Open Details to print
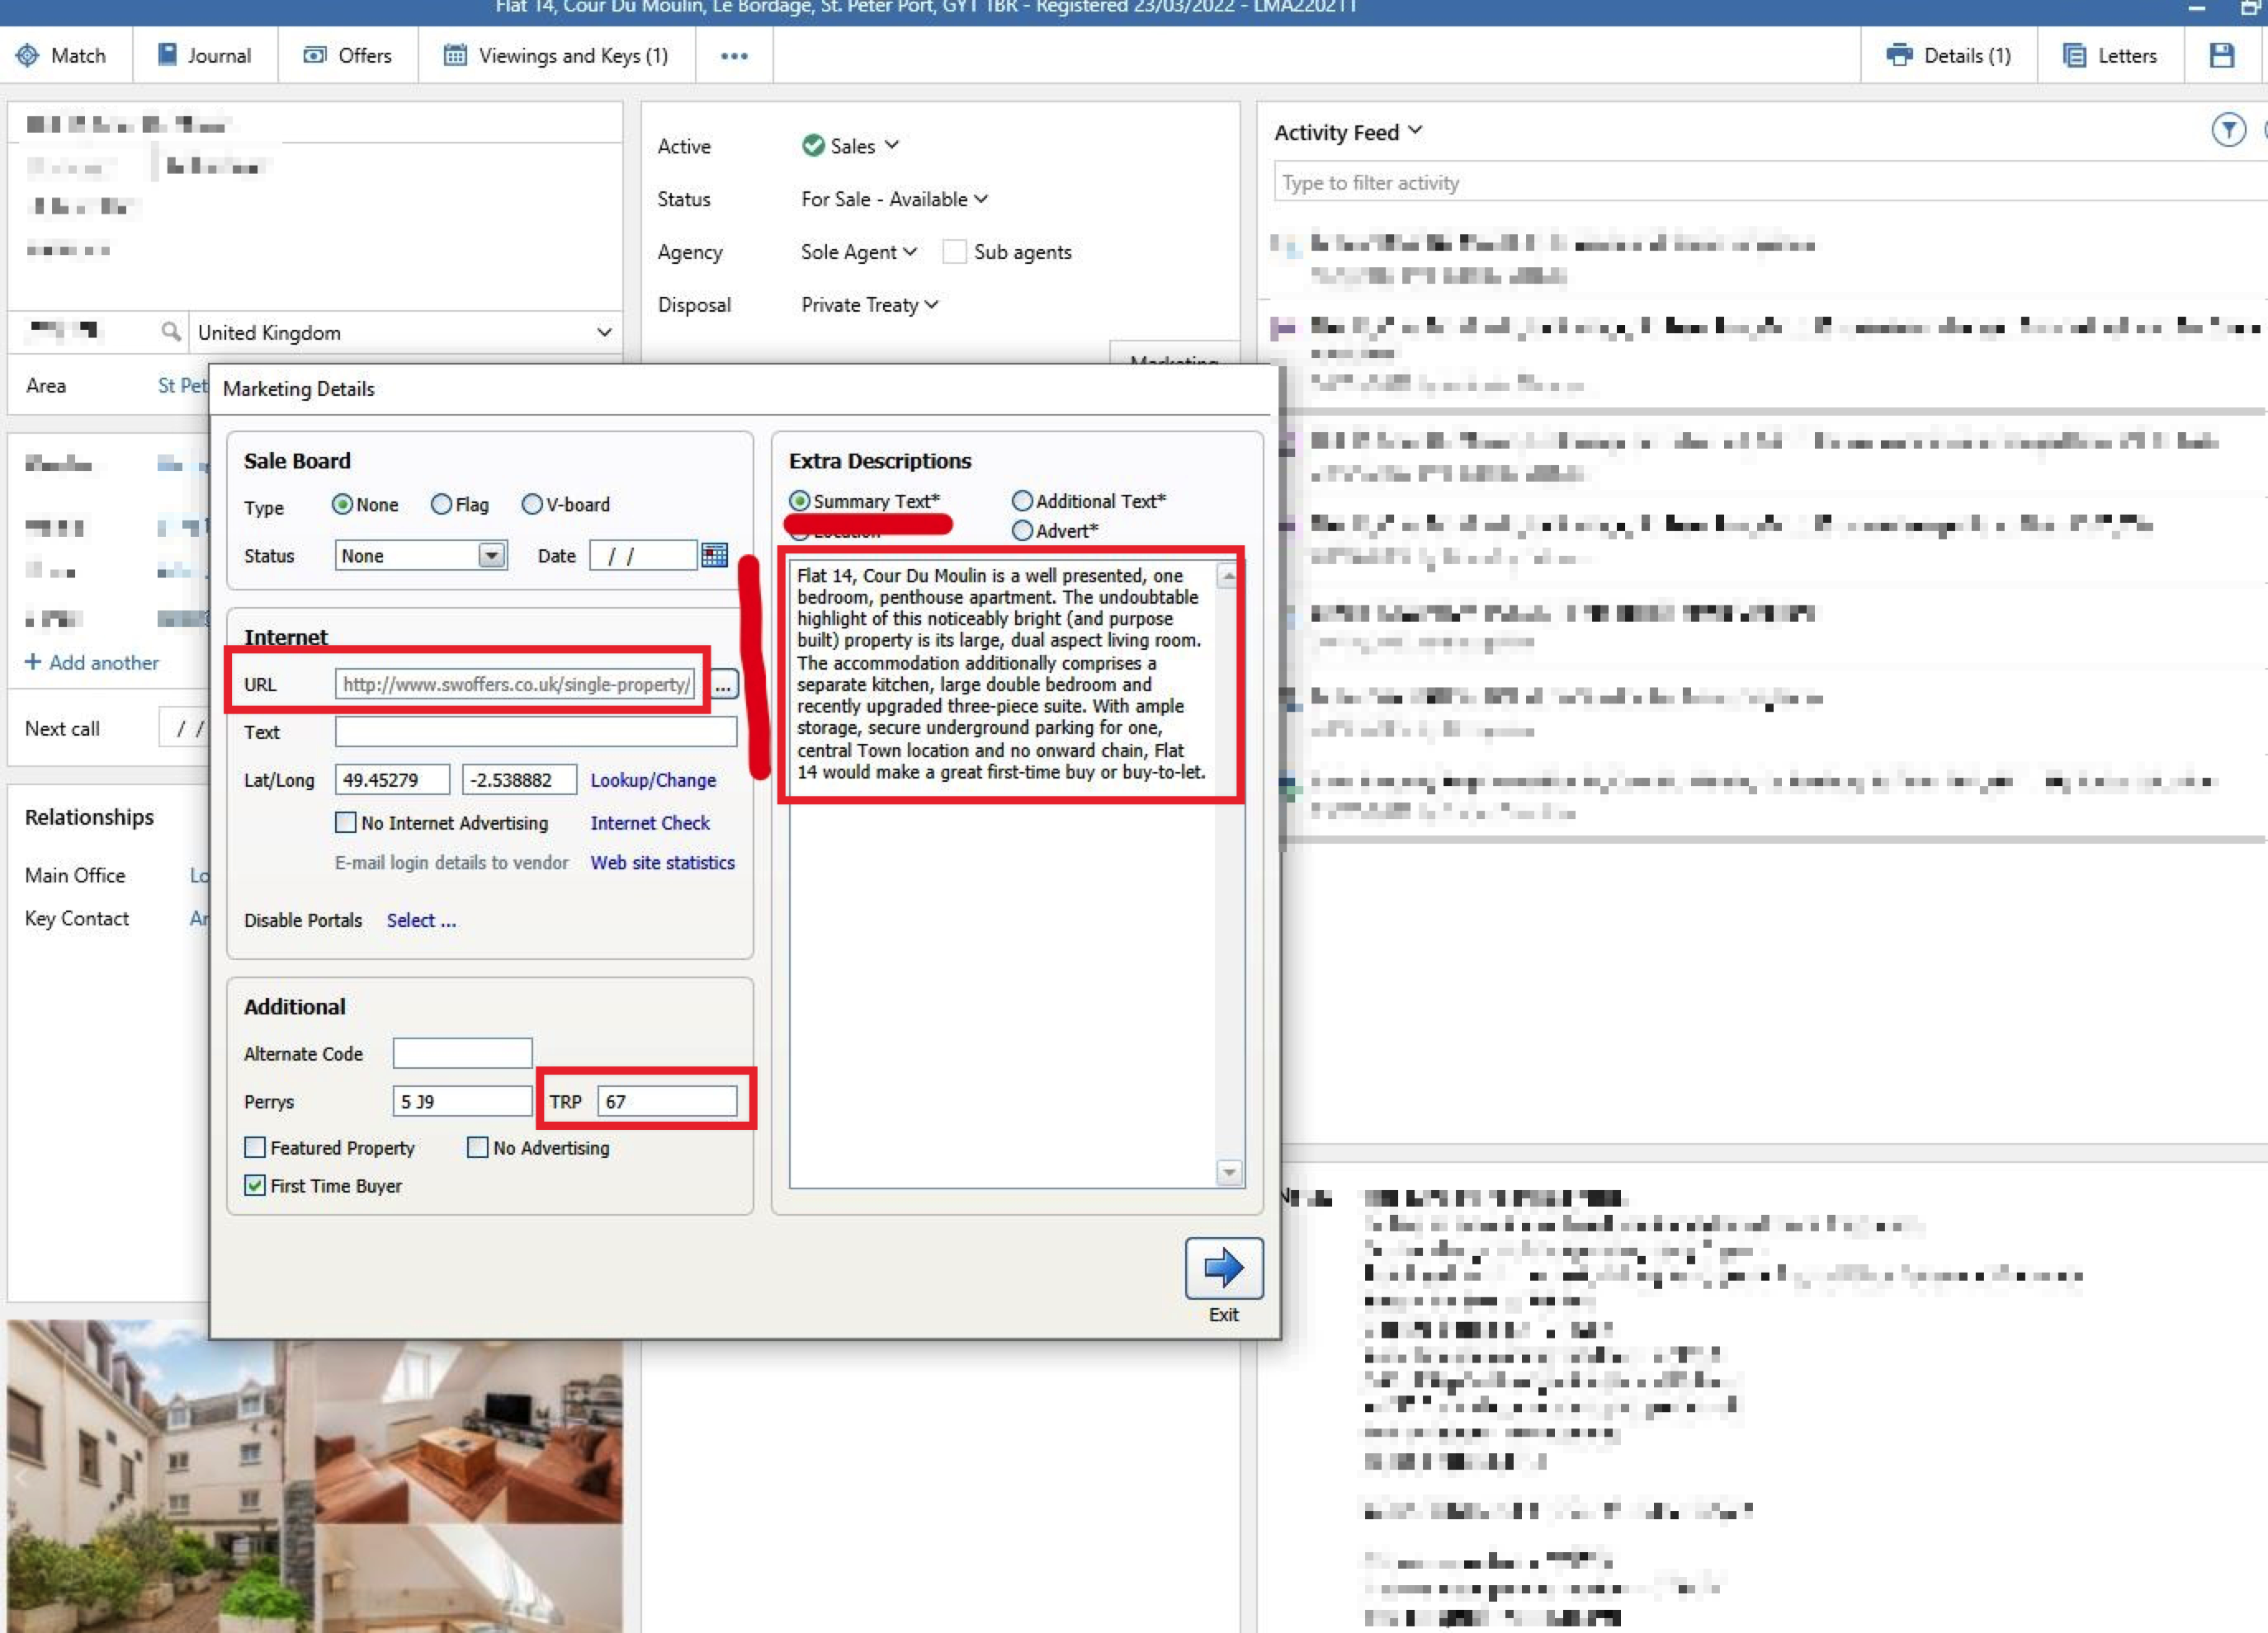Viewport: 2268px width, 1633px height. pos(1947,55)
